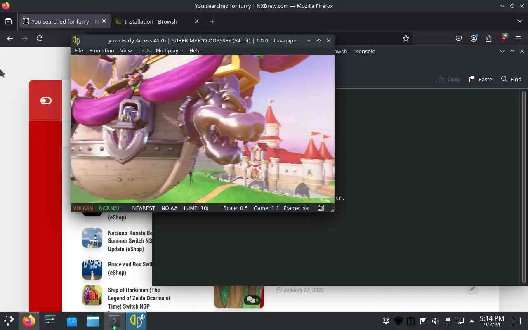
Task: Open Firefox account icon
Action: pos(474,38)
